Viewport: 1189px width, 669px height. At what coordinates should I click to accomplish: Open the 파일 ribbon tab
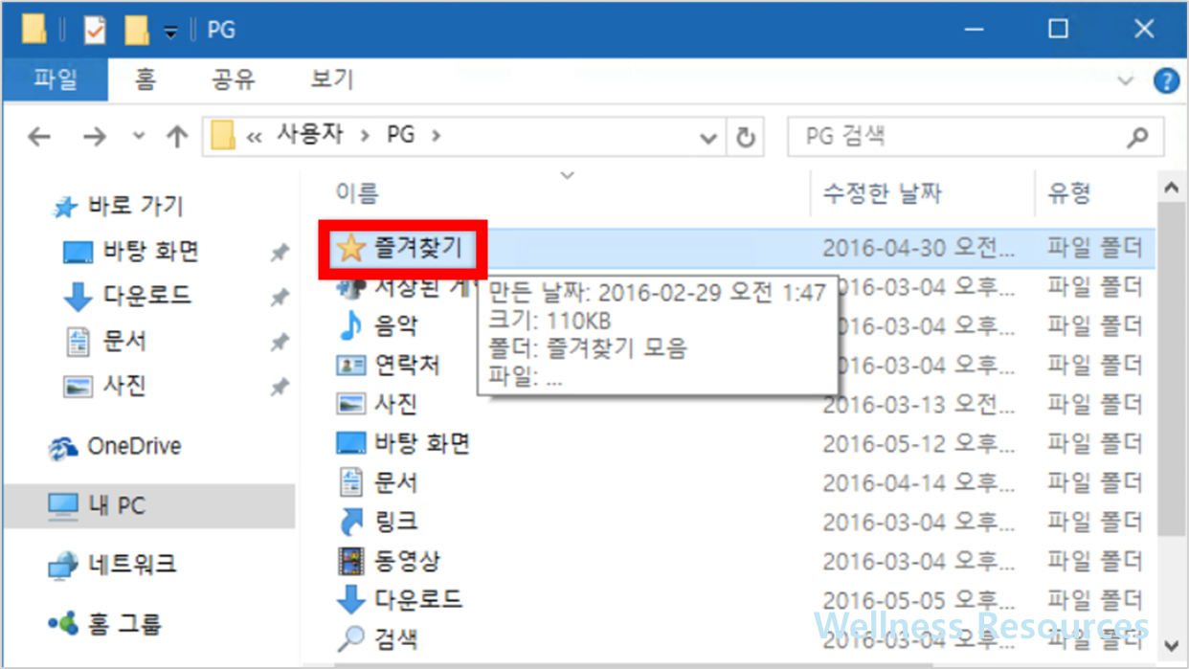pos(55,79)
